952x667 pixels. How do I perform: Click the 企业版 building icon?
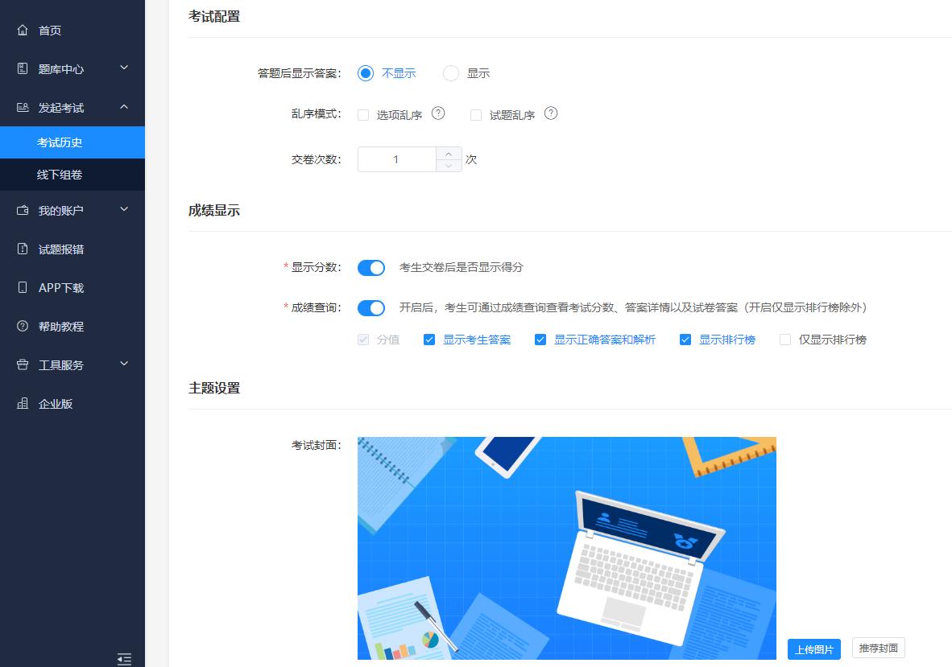pos(23,404)
